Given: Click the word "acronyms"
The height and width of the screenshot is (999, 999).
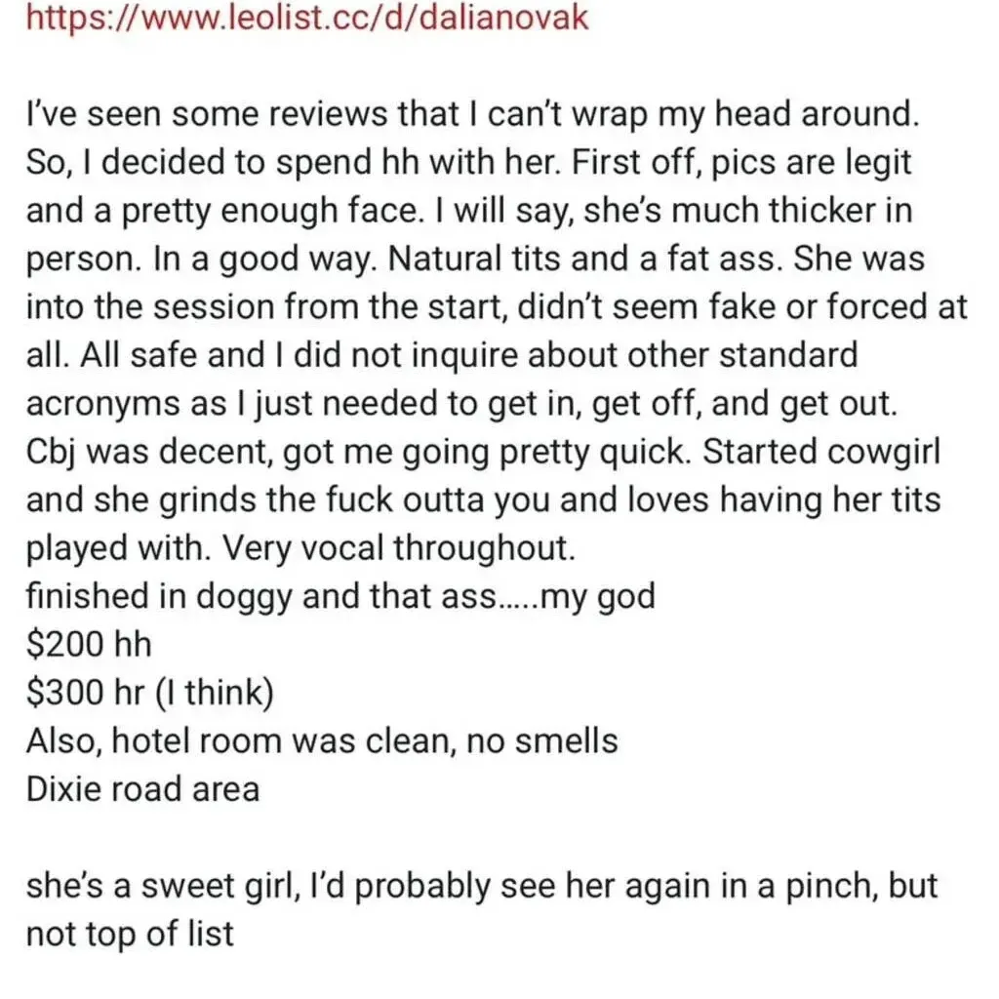Looking at the screenshot, I should [x=103, y=405].
